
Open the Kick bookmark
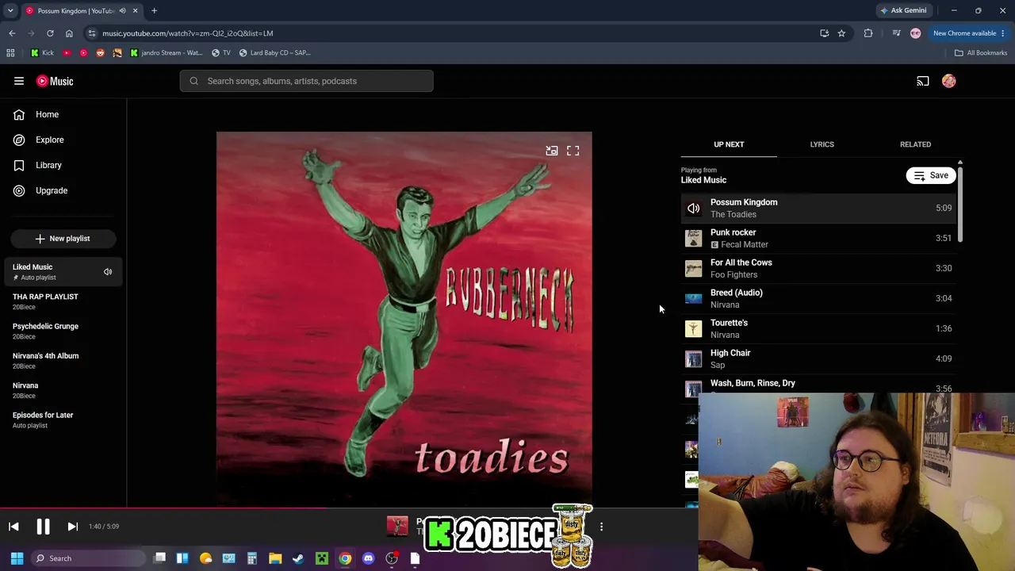point(43,53)
